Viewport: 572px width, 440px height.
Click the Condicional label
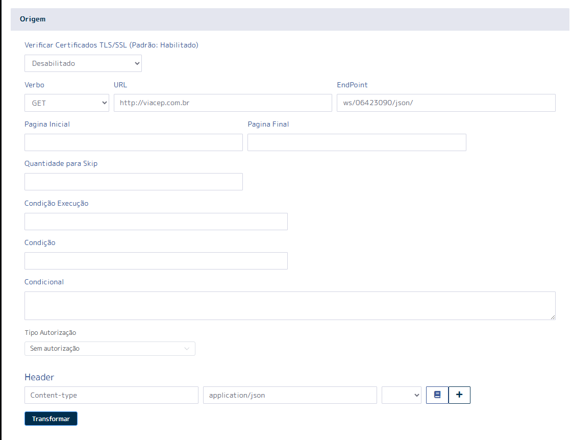44,282
